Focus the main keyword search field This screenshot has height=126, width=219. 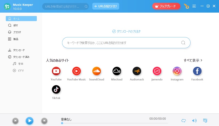tap(126, 43)
